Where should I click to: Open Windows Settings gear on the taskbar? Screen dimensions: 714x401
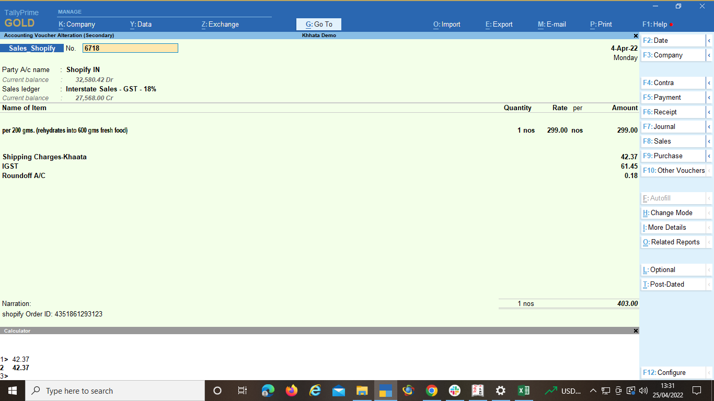[500, 391]
